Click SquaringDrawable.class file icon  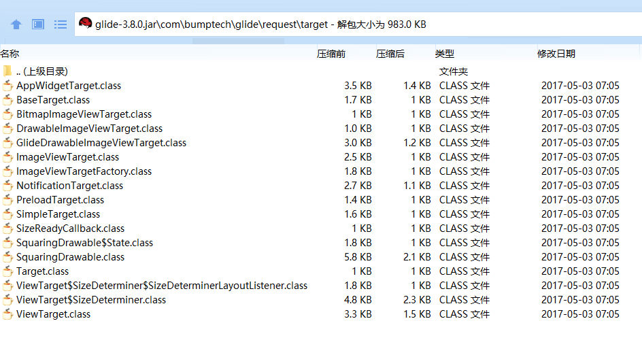(x=7, y=257)
